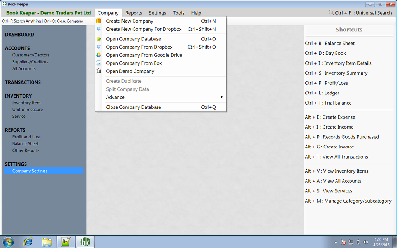397x248 pixels.
Task: Click the Dropbox icon beside Create New Company For Dropbox
Action: [x=99, y=29]
